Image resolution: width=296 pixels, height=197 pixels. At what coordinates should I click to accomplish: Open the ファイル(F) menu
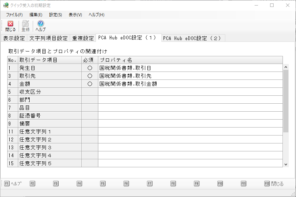click(14, 15)
